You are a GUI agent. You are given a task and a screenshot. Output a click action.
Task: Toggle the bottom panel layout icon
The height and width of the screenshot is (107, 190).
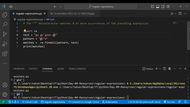tap(158, 7)
